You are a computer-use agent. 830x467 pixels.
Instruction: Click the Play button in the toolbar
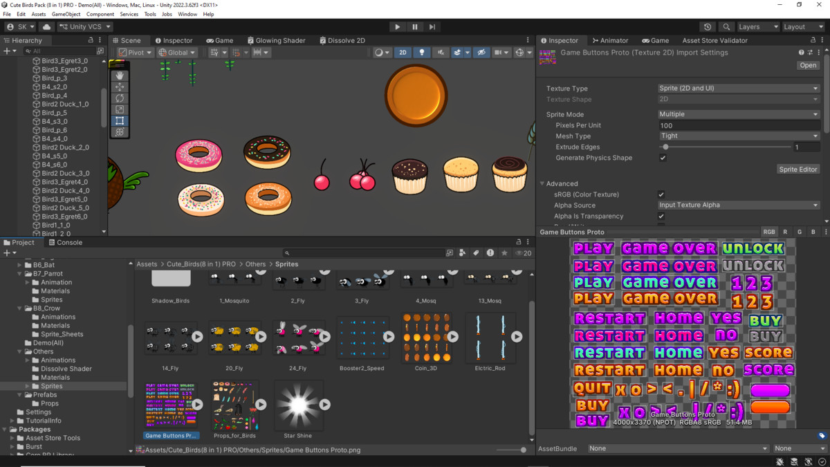pyautogui.click(x=397, y=27)
